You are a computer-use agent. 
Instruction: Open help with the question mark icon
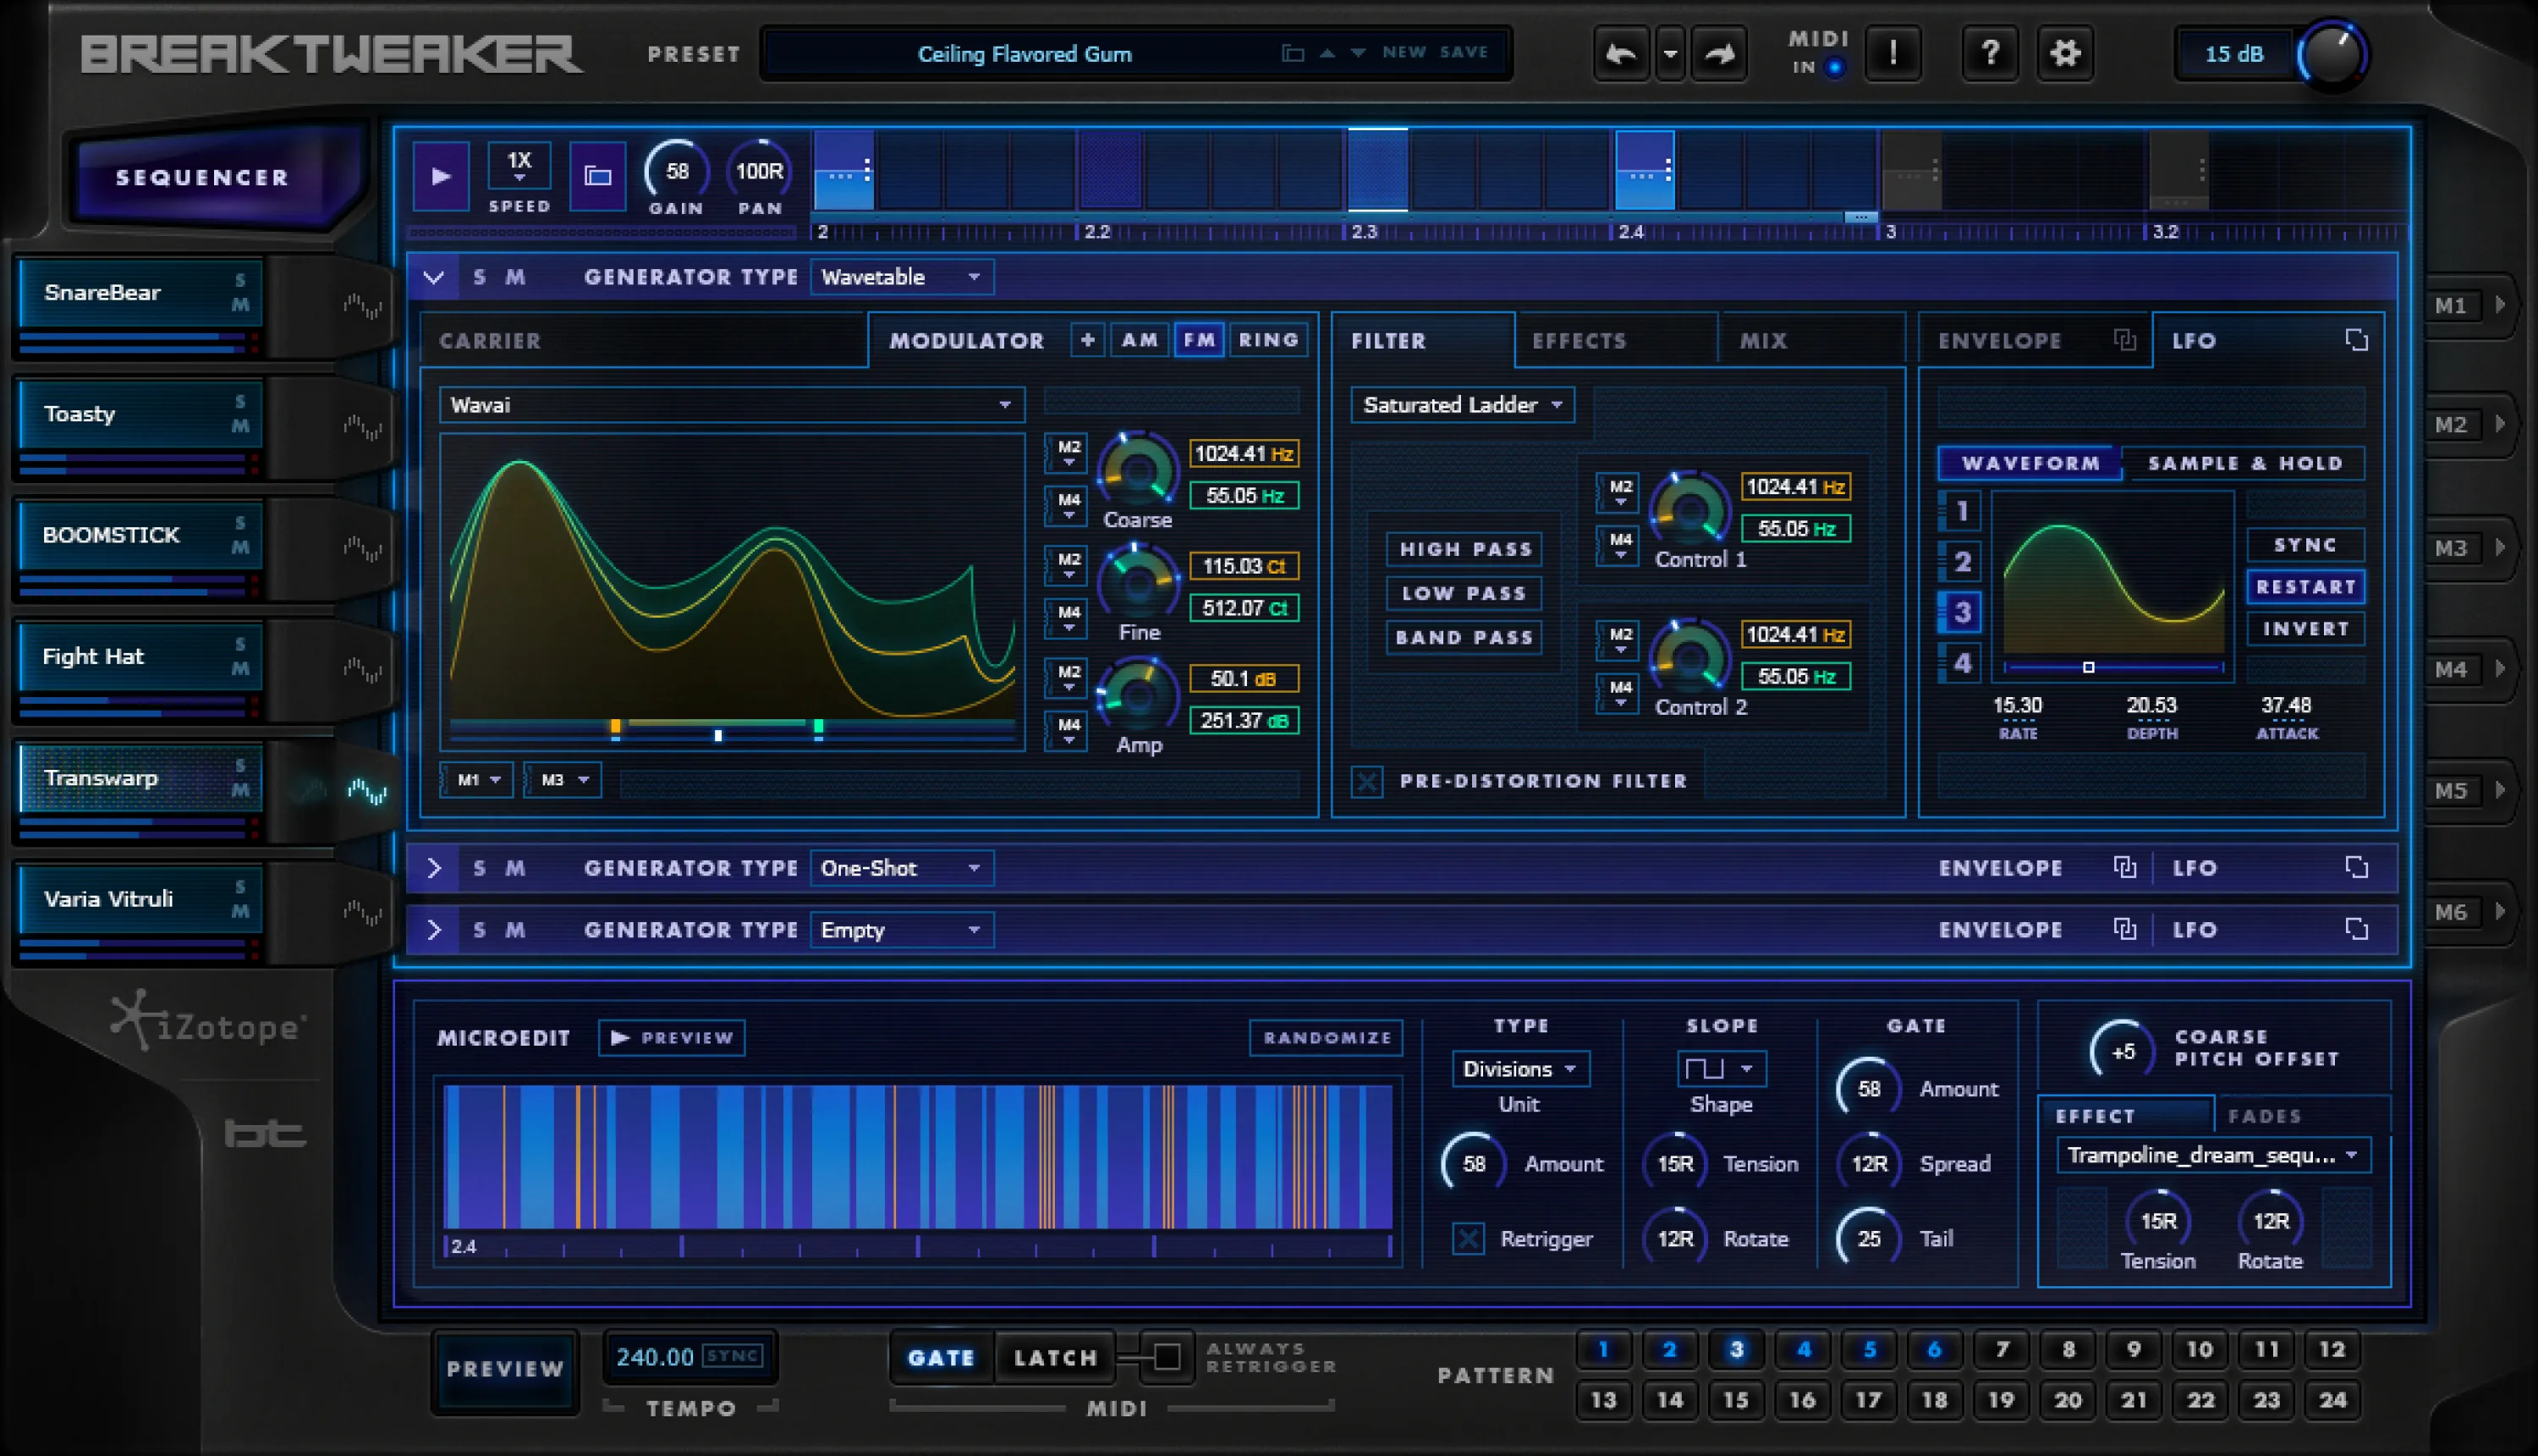(x=1990, y=54)
